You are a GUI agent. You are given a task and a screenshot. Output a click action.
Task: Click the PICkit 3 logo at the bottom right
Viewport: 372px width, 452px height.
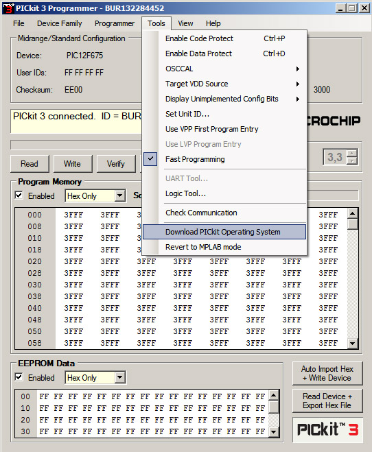click(x=327, y=429)
